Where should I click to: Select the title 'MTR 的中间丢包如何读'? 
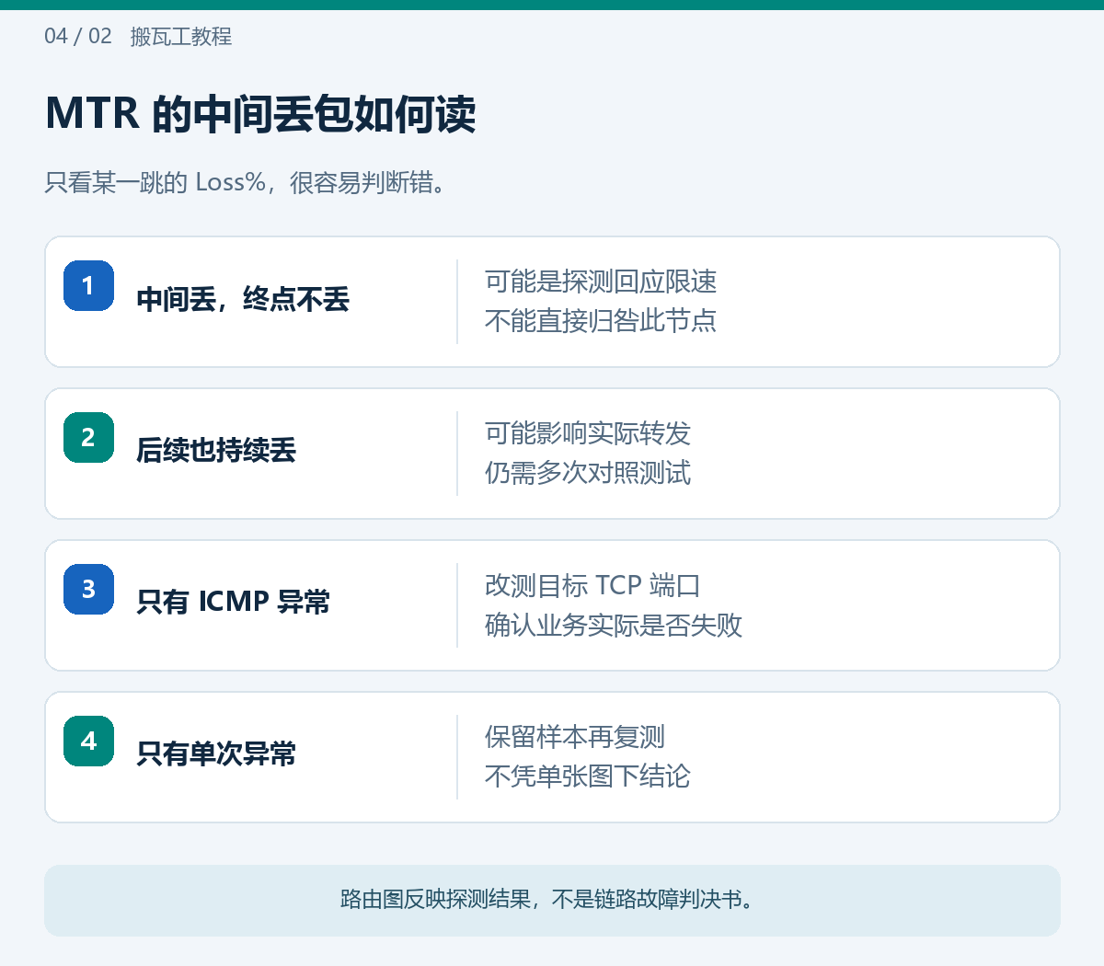260,114
